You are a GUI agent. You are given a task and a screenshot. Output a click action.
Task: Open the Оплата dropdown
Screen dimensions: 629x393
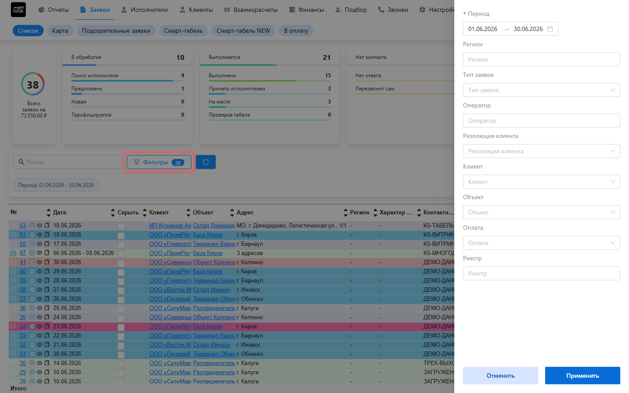[x=542, y=243]
